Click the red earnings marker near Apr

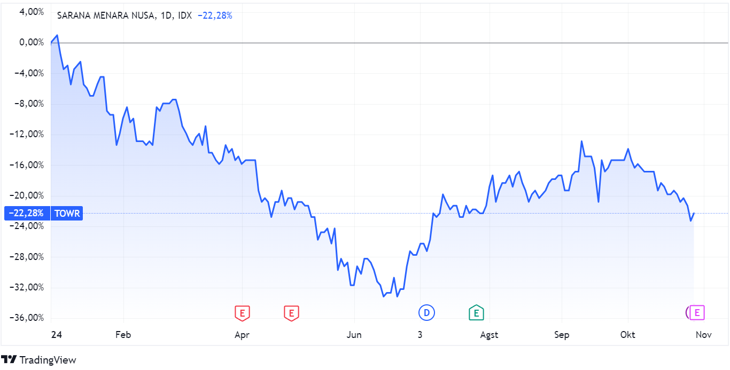pyautogui.click(x=242, y=313)
